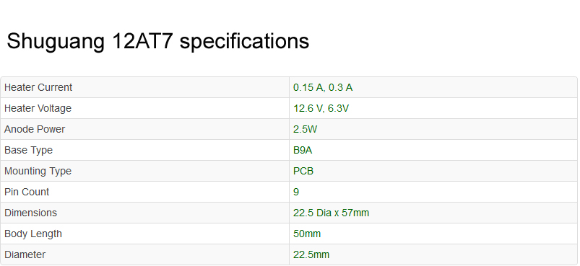Image resolution: width=580 pixels, height=266 pixels.
Task: Select the Body Length label
Action: point(33,234)
